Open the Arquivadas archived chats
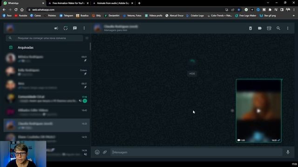The image size is (298, 167). pos(47,47)
